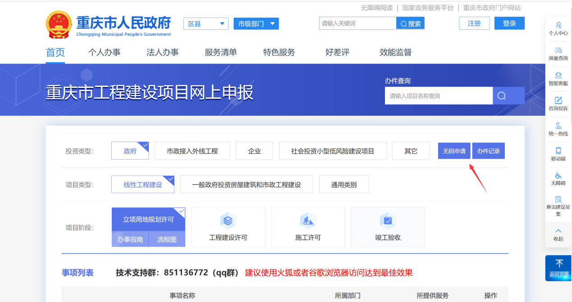
Task: Select 立项用地规划许可 stage
Action: tap(148, 220)
